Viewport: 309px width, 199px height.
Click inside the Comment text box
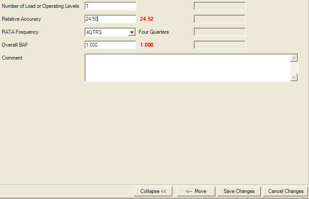(x=188, y=68)
